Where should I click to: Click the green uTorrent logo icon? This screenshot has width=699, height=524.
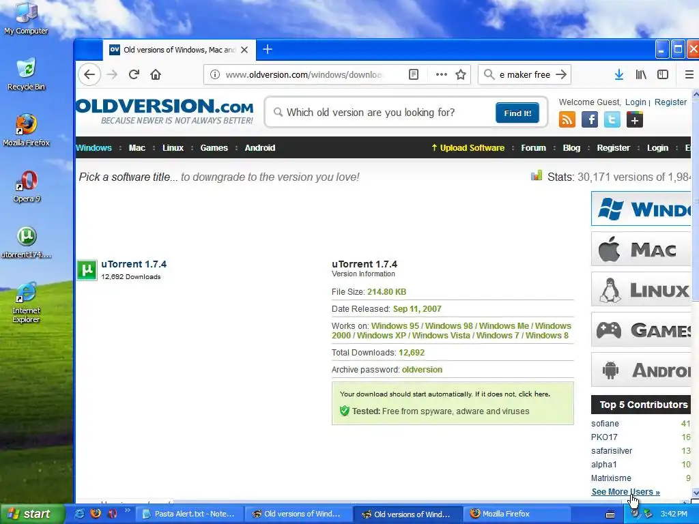87,270
